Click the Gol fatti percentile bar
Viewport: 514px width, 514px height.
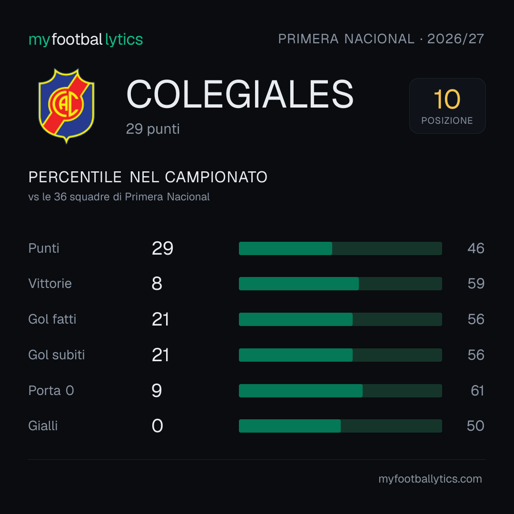pos(340,319)
